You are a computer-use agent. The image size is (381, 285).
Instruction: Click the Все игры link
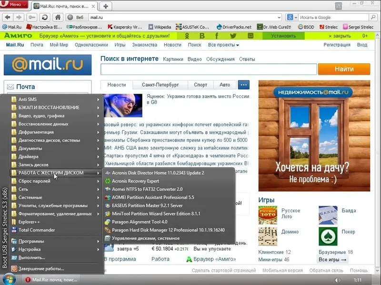click(x=332, y=259)
